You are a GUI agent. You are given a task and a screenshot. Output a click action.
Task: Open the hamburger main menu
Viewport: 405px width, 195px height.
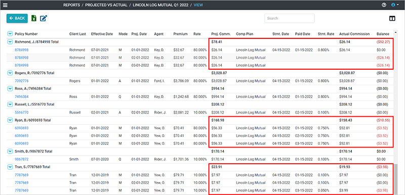[x=5, y=5]
